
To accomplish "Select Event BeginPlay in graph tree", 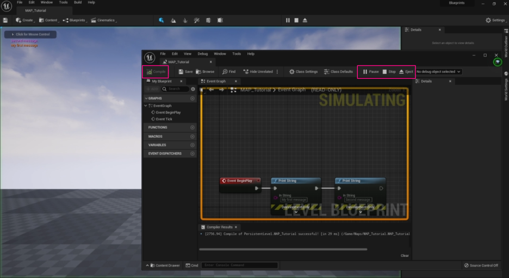I will point(166,113).
